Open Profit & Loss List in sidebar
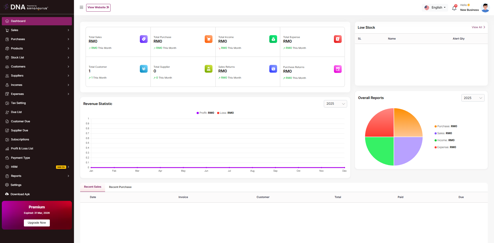Viewport: 494px width, 243px height. click(22, 149)
